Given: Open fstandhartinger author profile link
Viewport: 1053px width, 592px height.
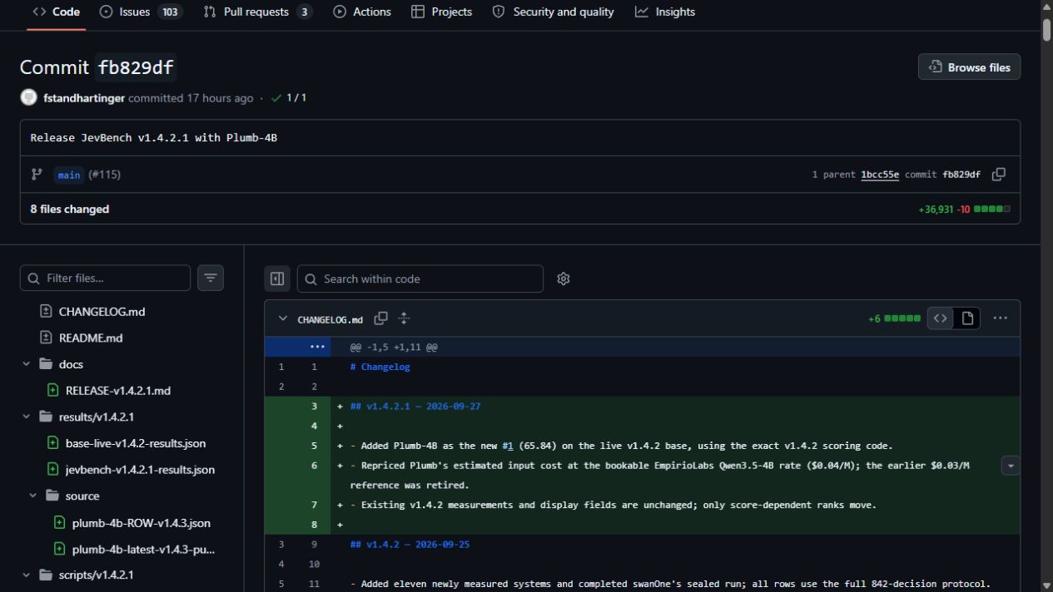Looking at the screenshot, I should coord(84,98).
